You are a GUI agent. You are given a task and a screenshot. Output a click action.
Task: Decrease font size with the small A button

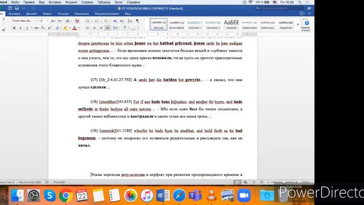click(x=60, y=21)
